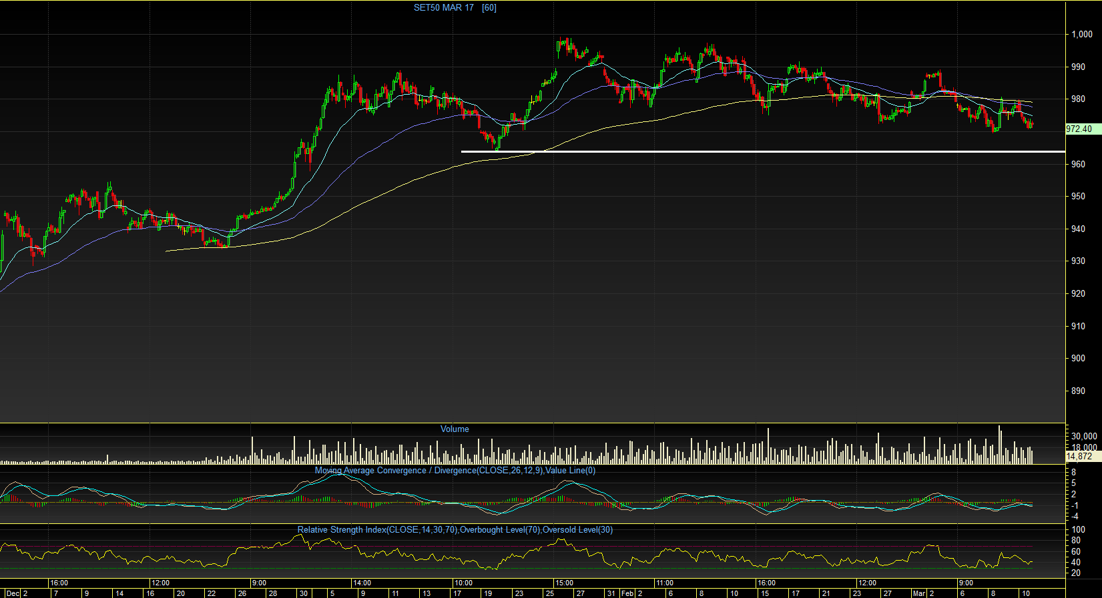Click the 930 price axis label
The width and height of the screenshot is (1102, 598).
tap(1078, 261)
